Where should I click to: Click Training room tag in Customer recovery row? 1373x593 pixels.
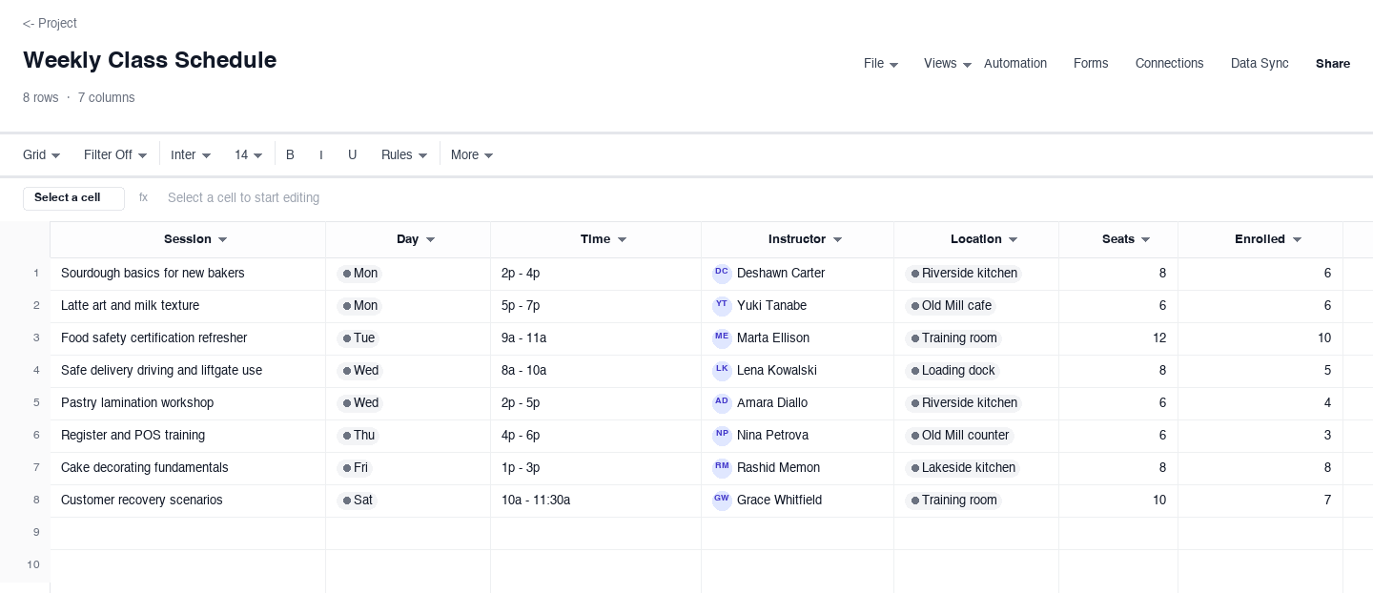(953, 501)
